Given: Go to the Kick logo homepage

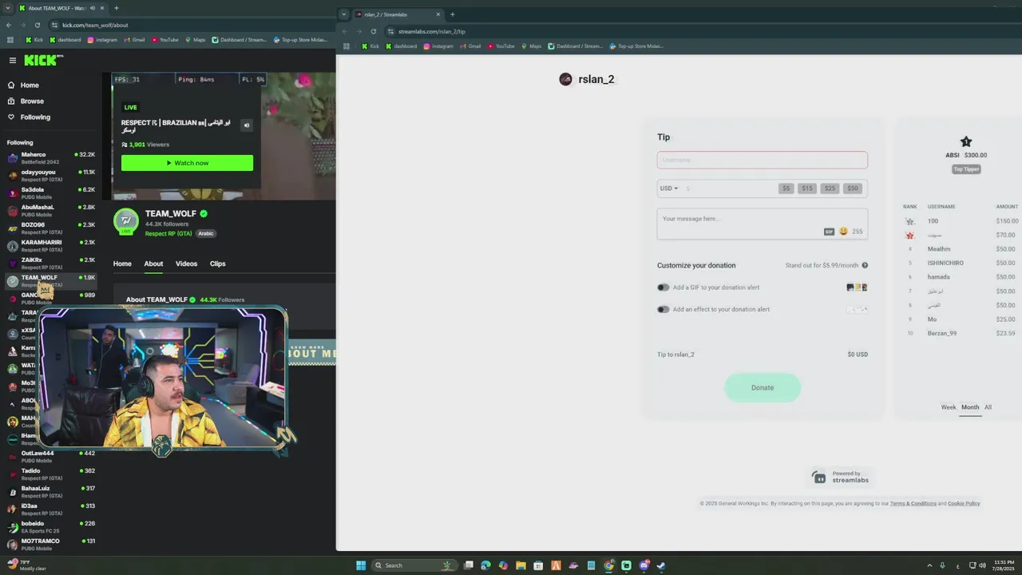Looking at the screenshot, I should pyautogui.click(x=42, y=61).
